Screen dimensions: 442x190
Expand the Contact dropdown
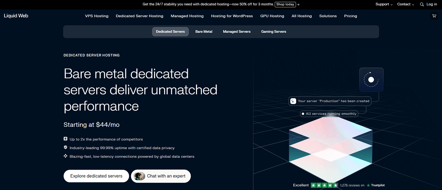406,4
